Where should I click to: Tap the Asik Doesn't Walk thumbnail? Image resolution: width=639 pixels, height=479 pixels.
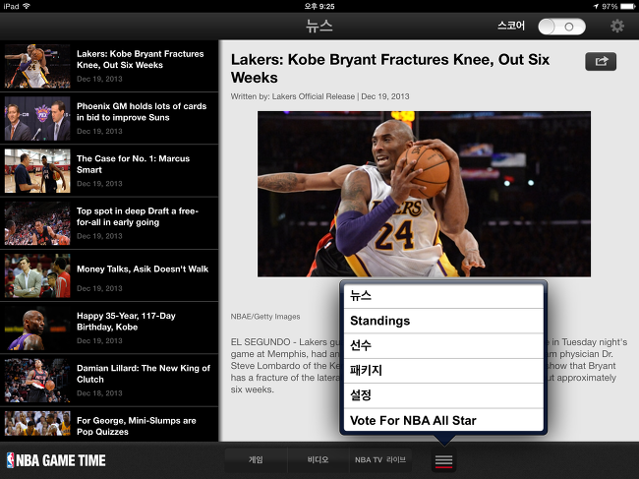[37, 275]
